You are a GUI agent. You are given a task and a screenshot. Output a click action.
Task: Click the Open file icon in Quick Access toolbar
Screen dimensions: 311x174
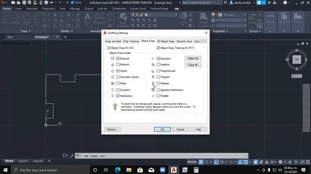click(18, 2)
